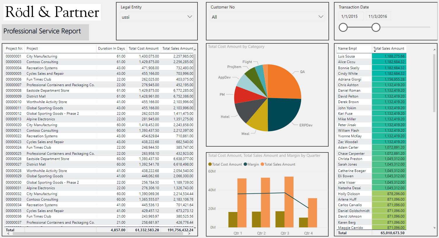This screenshot has width=439, height=238.
Task: Click scroll-down arrow of the employee table
Action: click(434, 227)
